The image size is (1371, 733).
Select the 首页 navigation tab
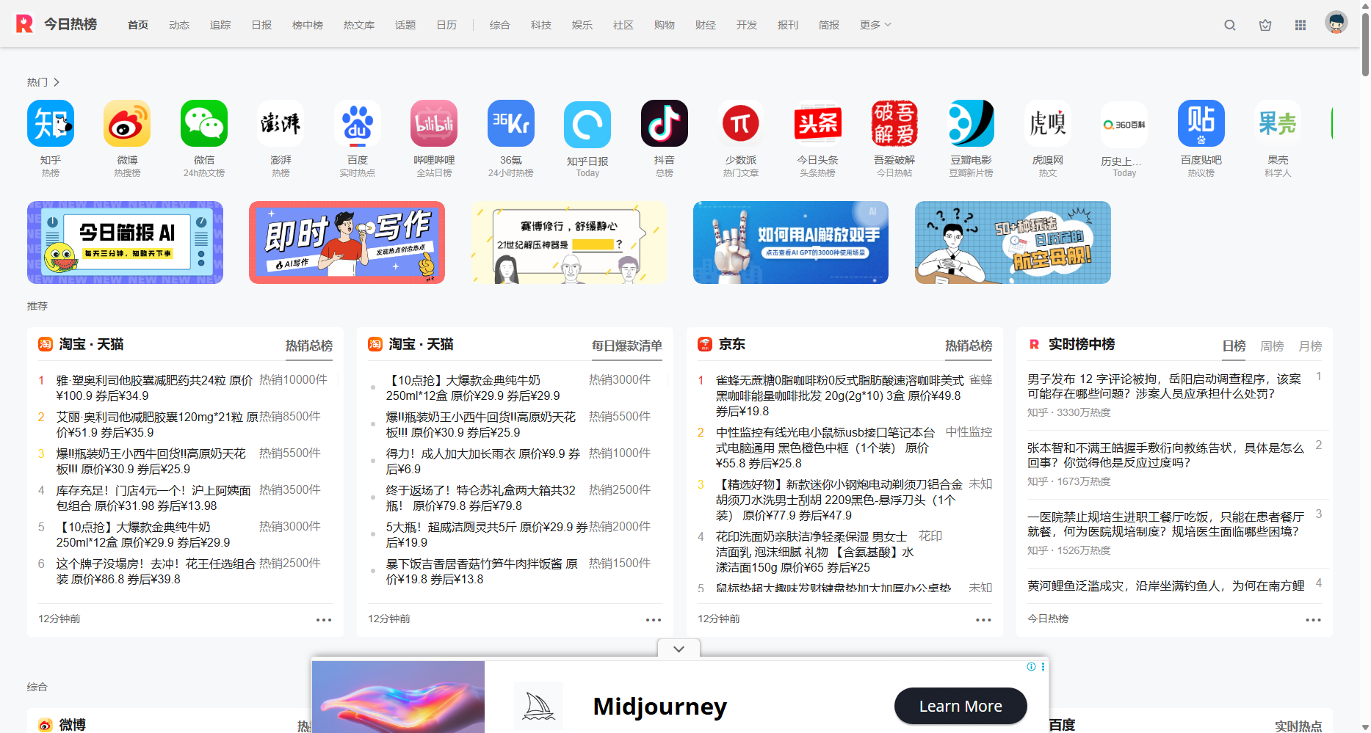click(x=138, y=25)
